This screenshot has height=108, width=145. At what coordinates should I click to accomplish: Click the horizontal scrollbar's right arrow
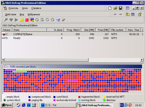click(x=142, y=60)
